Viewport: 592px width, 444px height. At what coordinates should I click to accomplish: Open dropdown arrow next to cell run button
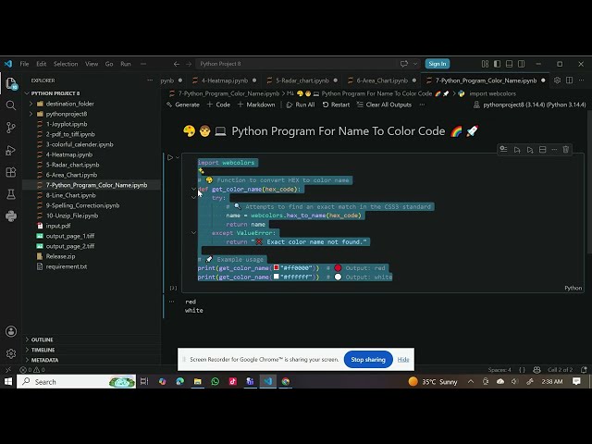tap(178, 157)
